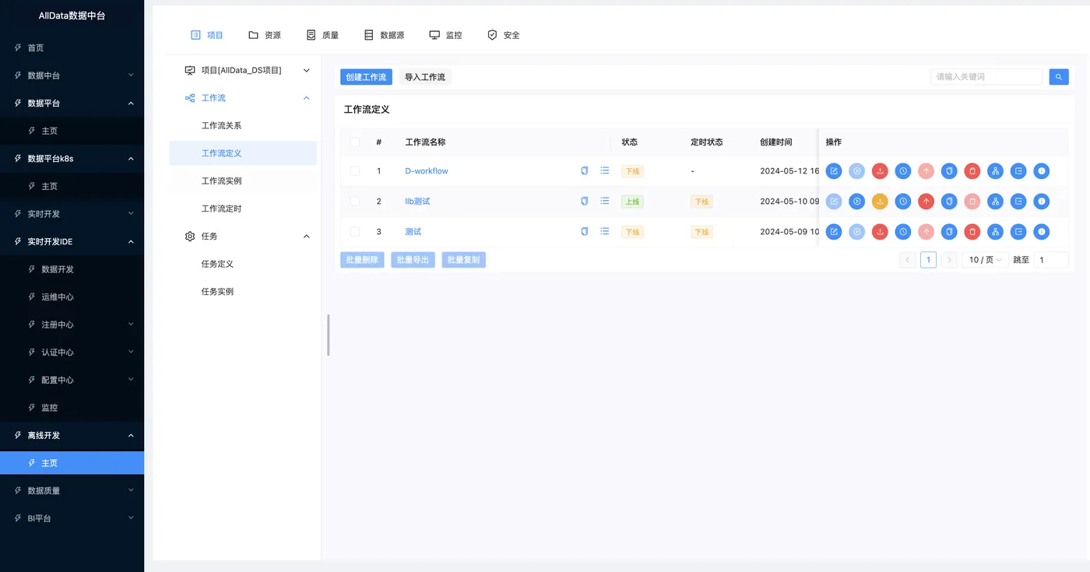Export row 3 测试 workflow
This screenshot has width=1090, height=572.
tap(1018, 232)
